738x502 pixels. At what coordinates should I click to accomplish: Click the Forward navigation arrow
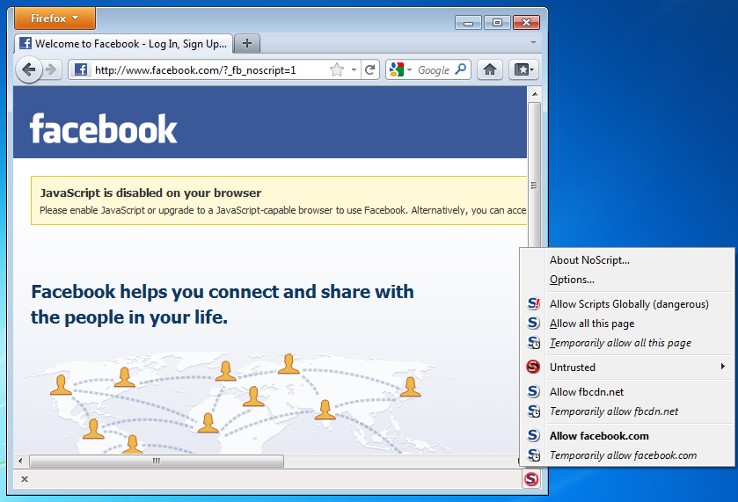point(52,70)
